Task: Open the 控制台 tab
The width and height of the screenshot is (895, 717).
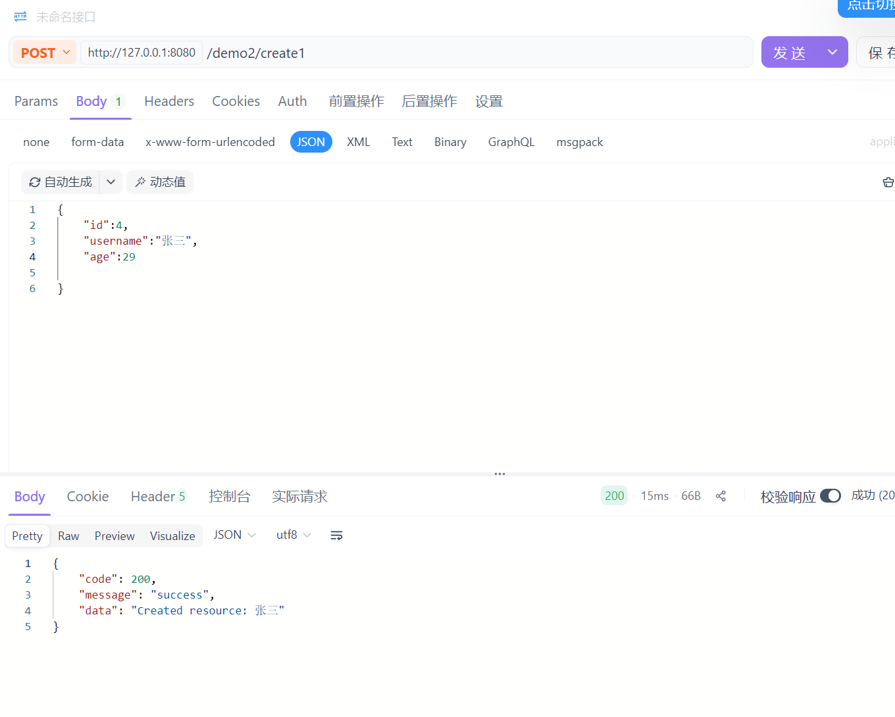Action: (x=230, y=497)
